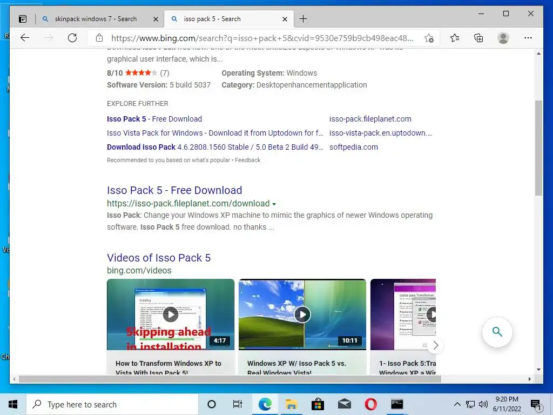Click the softpedia.com source text
This screenshot has height=415, width=553.
[x=354, y=147]
